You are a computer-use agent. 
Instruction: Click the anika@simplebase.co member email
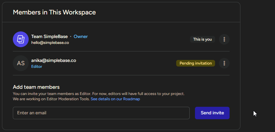54,61
